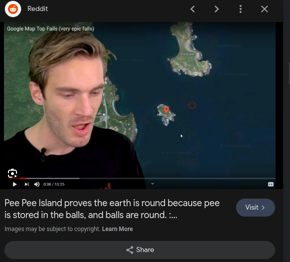290x262 pixels.
Task: Click the right-side scrollbar thumb
Action: point(290,73)
